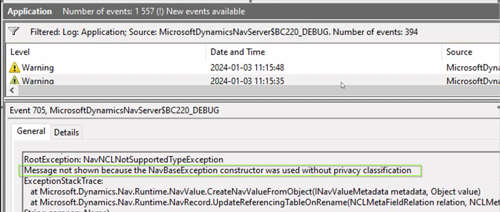Click the Source column header
The height and width of the screenshot is (212, 500).
[459, 52]
